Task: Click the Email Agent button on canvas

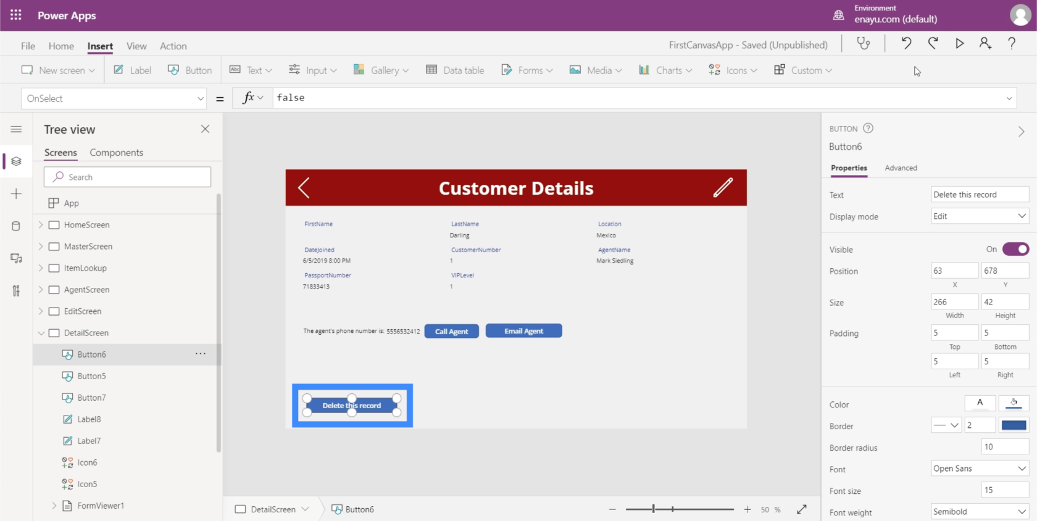Action: click(x=523, y=331)
